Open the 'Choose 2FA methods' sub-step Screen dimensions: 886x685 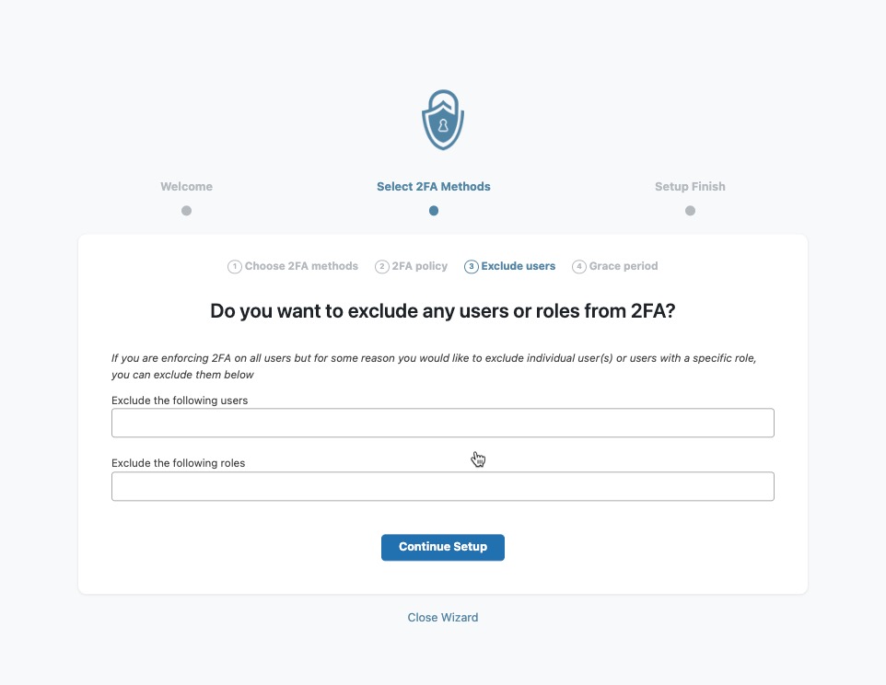click(301, 266)
